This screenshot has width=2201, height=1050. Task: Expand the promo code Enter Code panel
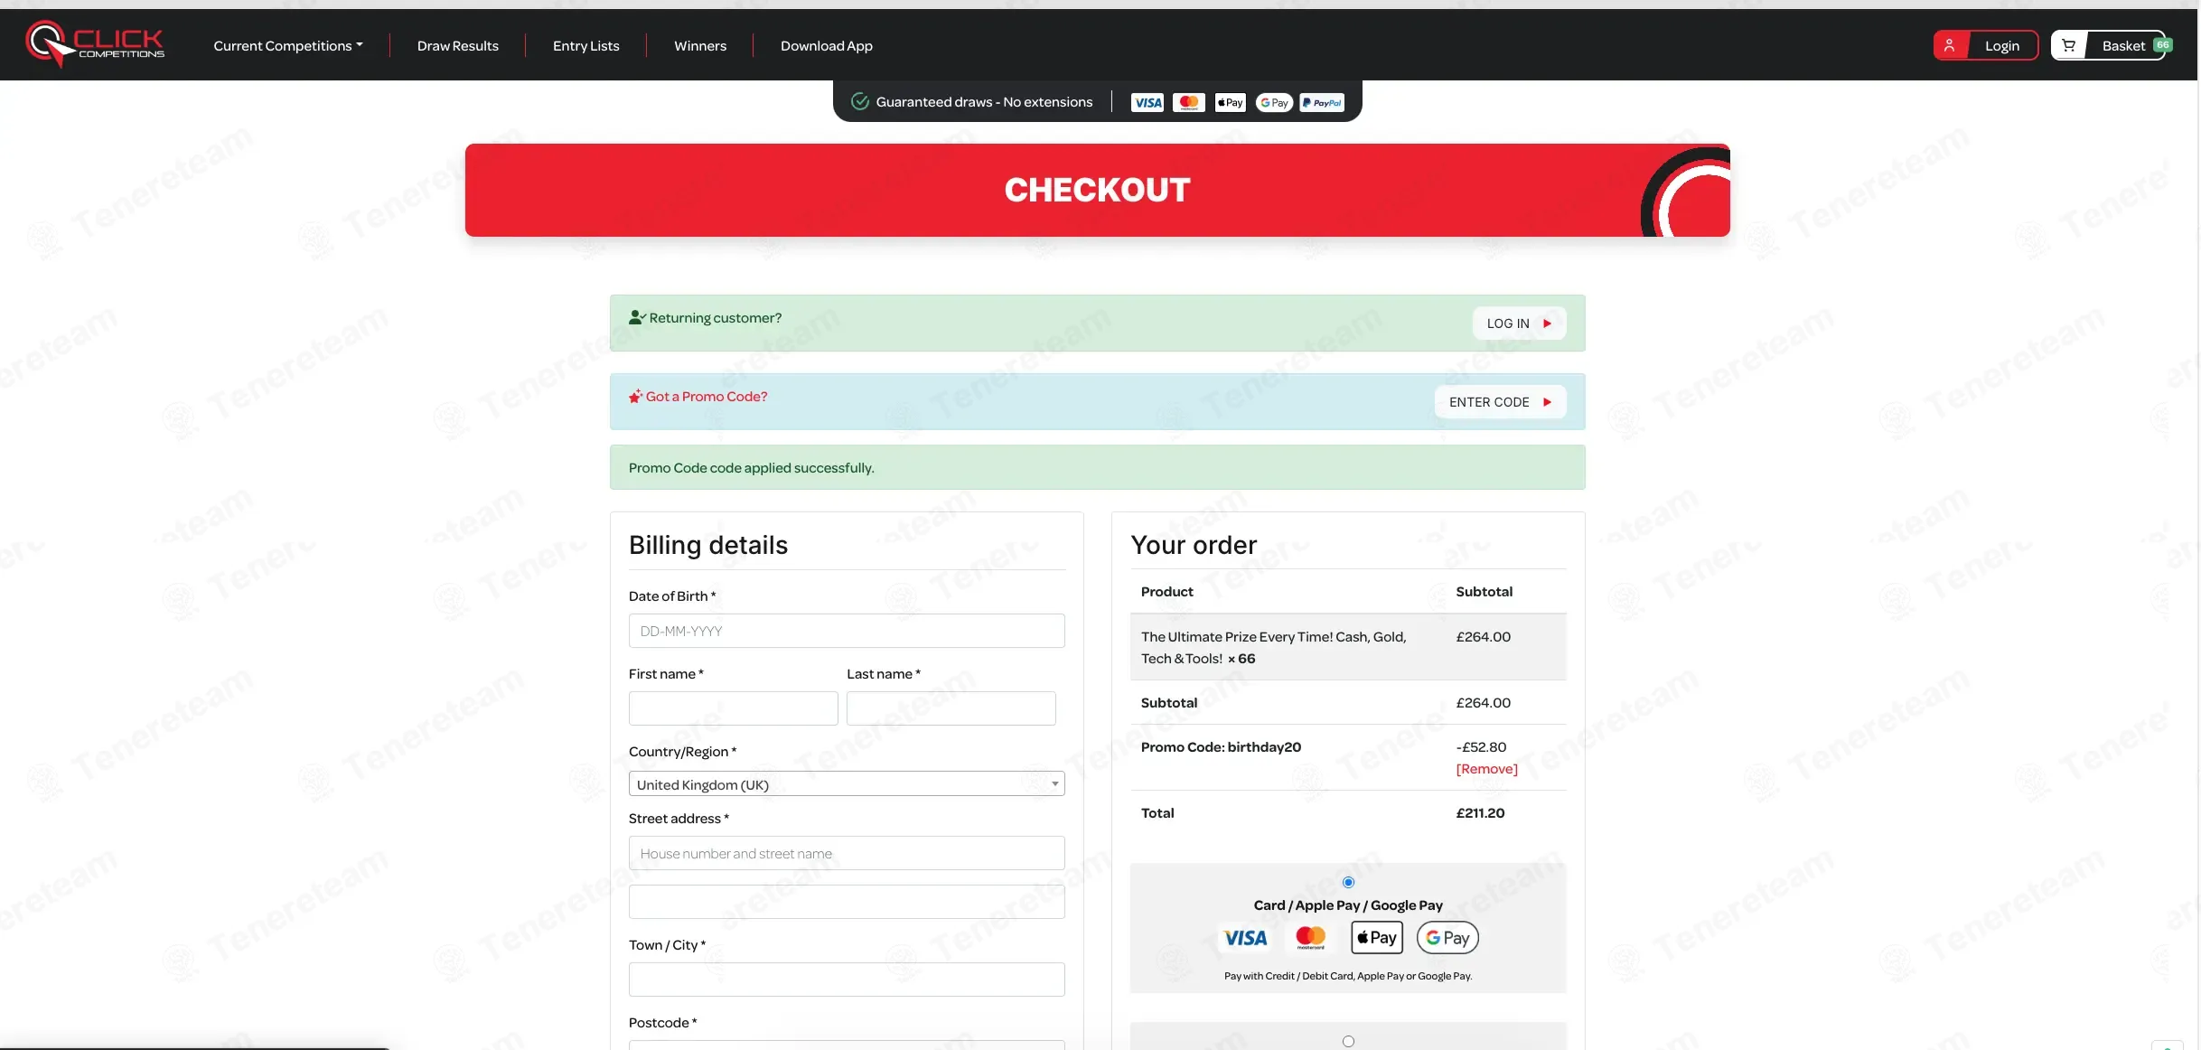click(x=1500, y=401)
